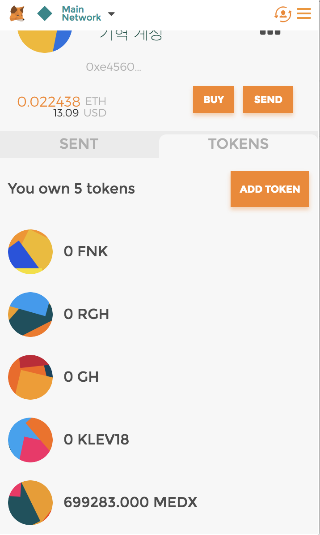Select the MEDX token identicon
320x535 pixels.
[30, 503]
